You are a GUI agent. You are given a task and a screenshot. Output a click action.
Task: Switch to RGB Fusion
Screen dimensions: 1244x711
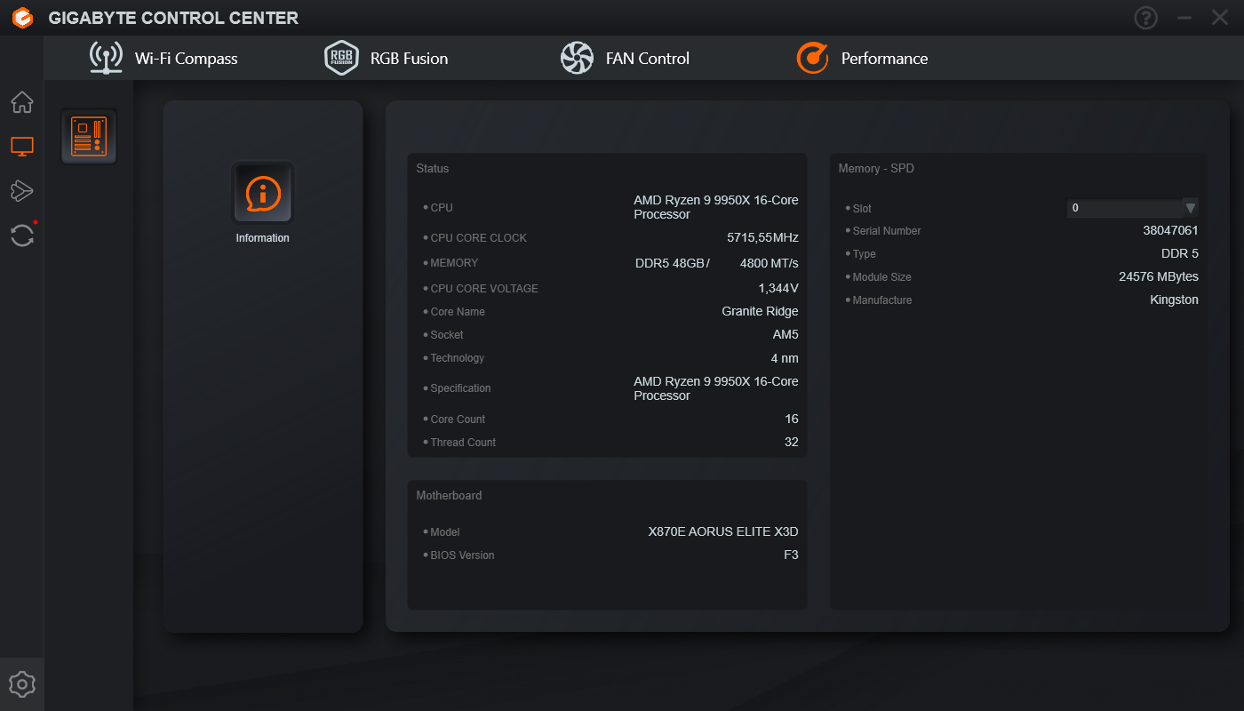click(387, 59)
